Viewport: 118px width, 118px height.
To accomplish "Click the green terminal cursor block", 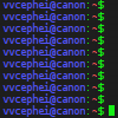I will [x=112, y=110].
